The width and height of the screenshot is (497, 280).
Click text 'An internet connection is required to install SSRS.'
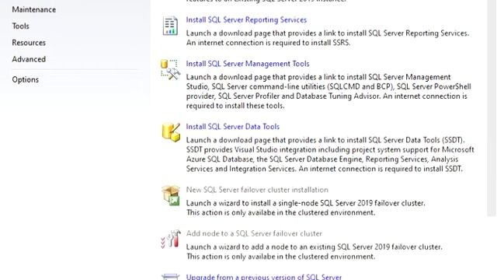point(268,43)
